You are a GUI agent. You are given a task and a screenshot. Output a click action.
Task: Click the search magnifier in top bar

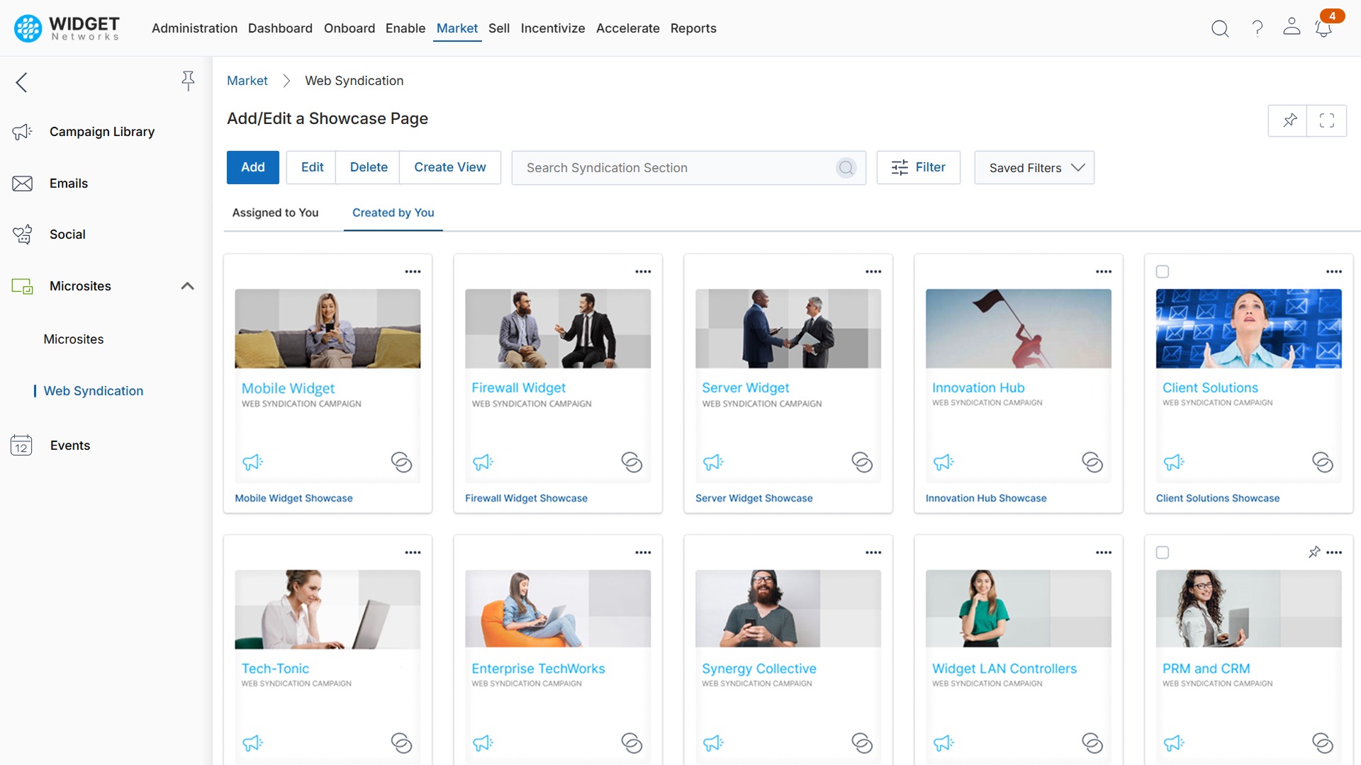click(1220, 29)
